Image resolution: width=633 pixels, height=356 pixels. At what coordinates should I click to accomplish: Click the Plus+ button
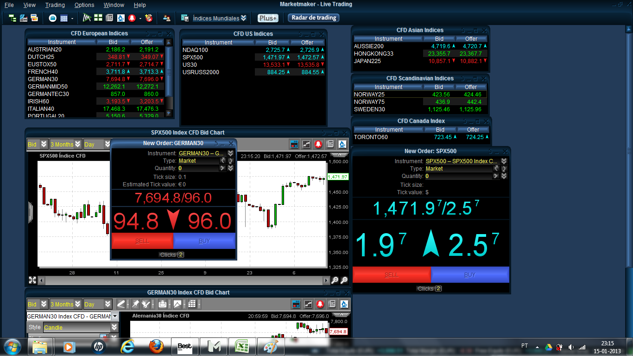pyautogui.click(x=268, y=18)
